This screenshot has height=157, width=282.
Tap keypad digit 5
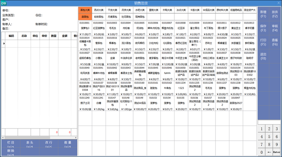269,137
